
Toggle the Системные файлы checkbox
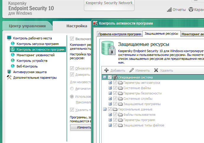click(115, 88)
